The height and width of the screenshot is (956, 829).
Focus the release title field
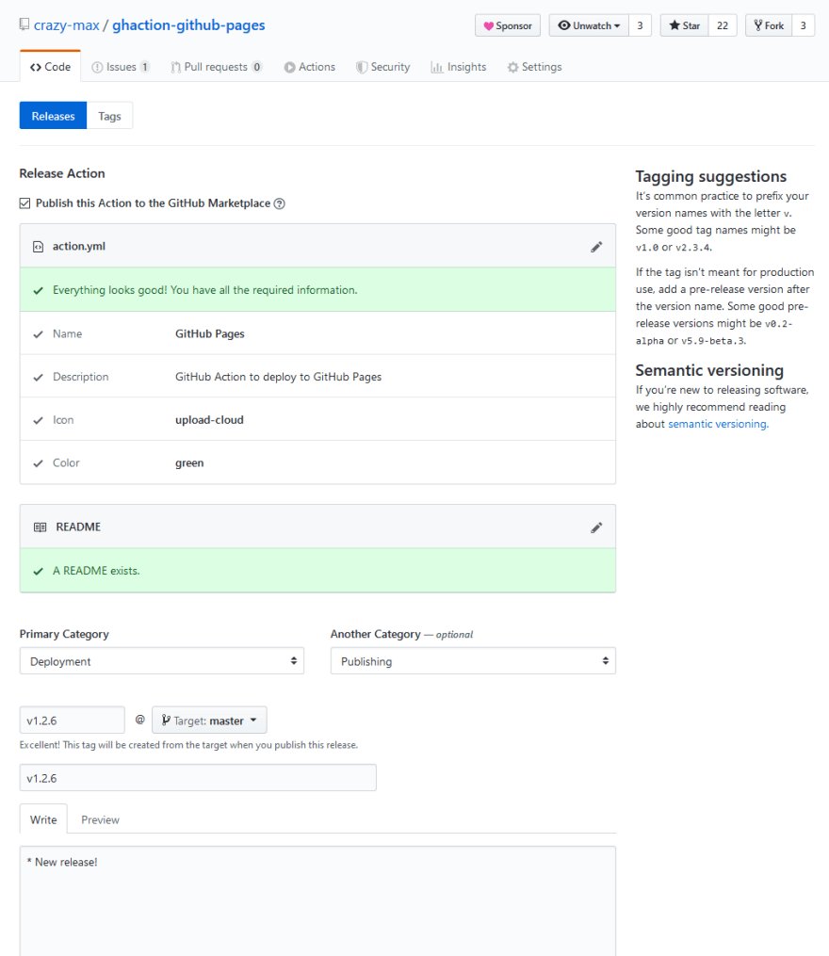[x=198, y=777]
